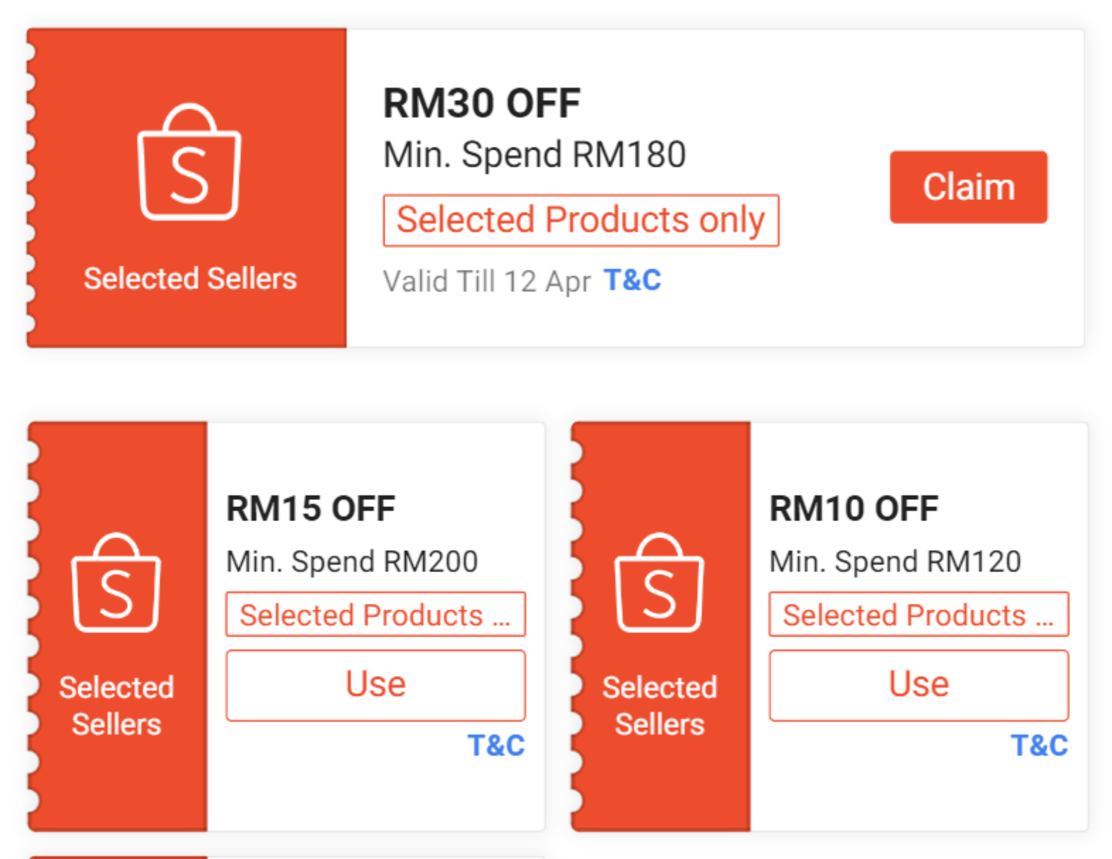Click the Selected Sellers strip on RM10 voucher
The height and width of the screenshot is (859, 1112).
click(x=658, y=706)
